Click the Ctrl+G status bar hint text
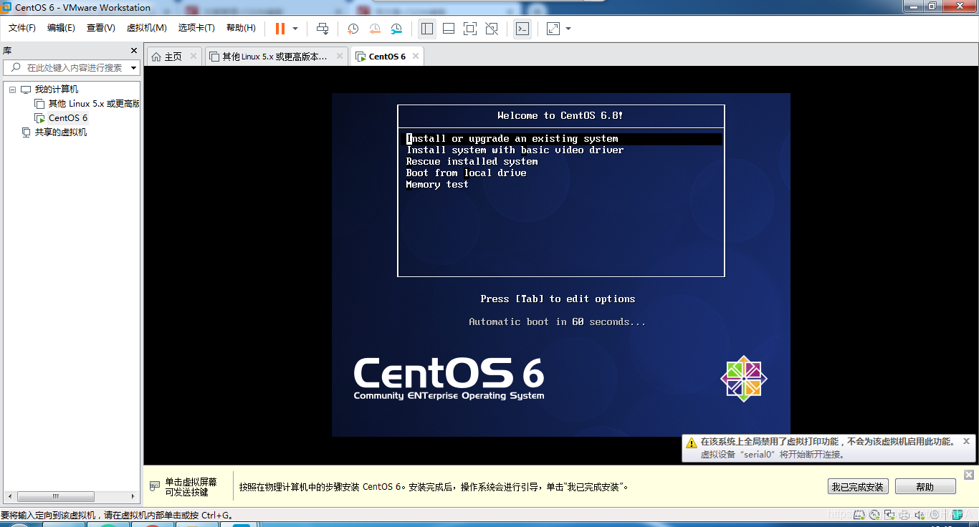The width and height of the screenshot is (979, 527). 117,515
